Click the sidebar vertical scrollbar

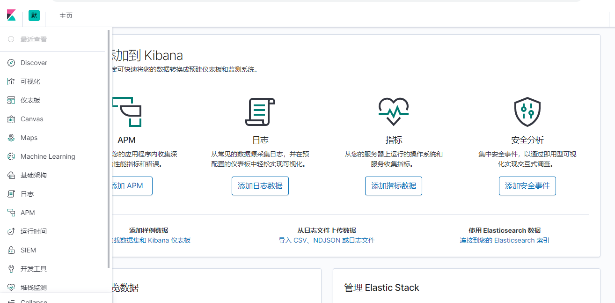tap(109, 149)
